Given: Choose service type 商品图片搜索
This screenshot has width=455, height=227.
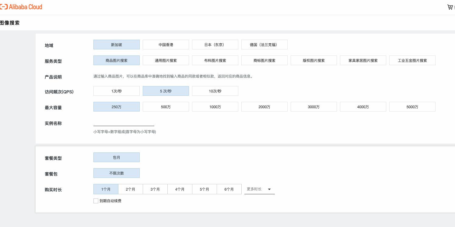Looking at the screenshot, I should [117, 60].
